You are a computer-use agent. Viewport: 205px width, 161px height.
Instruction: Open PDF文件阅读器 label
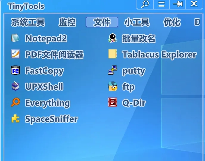[54, 54]
